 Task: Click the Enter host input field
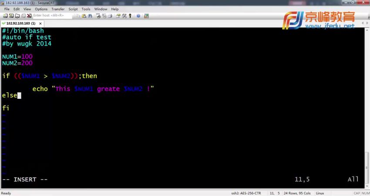[x=51, y=16]
